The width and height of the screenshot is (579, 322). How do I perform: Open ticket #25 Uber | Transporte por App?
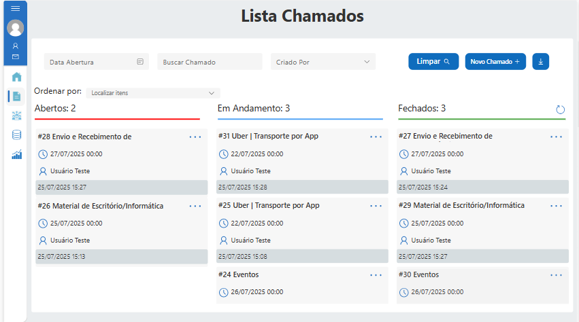[269, 205]
